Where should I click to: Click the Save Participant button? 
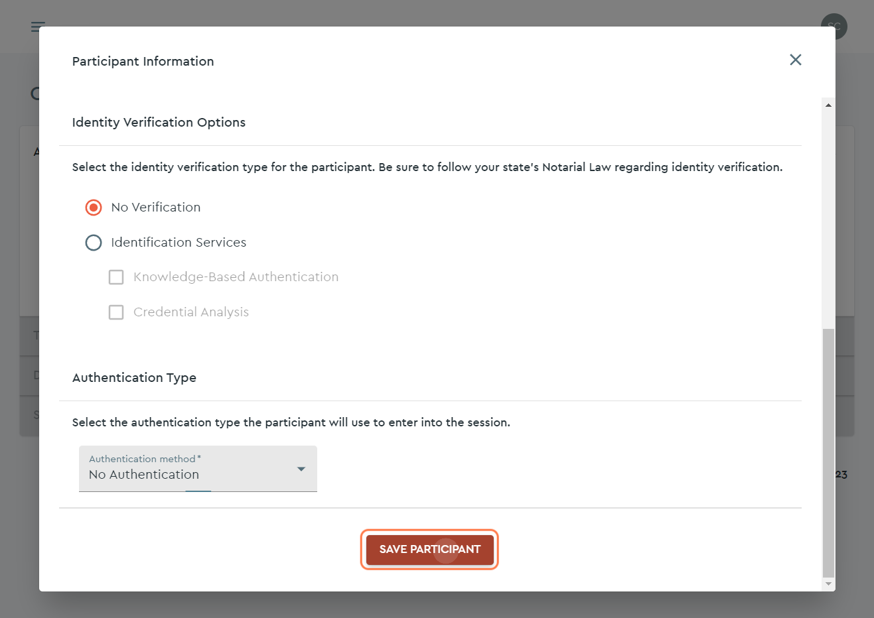pyautogui.click(x=429, y=549)
